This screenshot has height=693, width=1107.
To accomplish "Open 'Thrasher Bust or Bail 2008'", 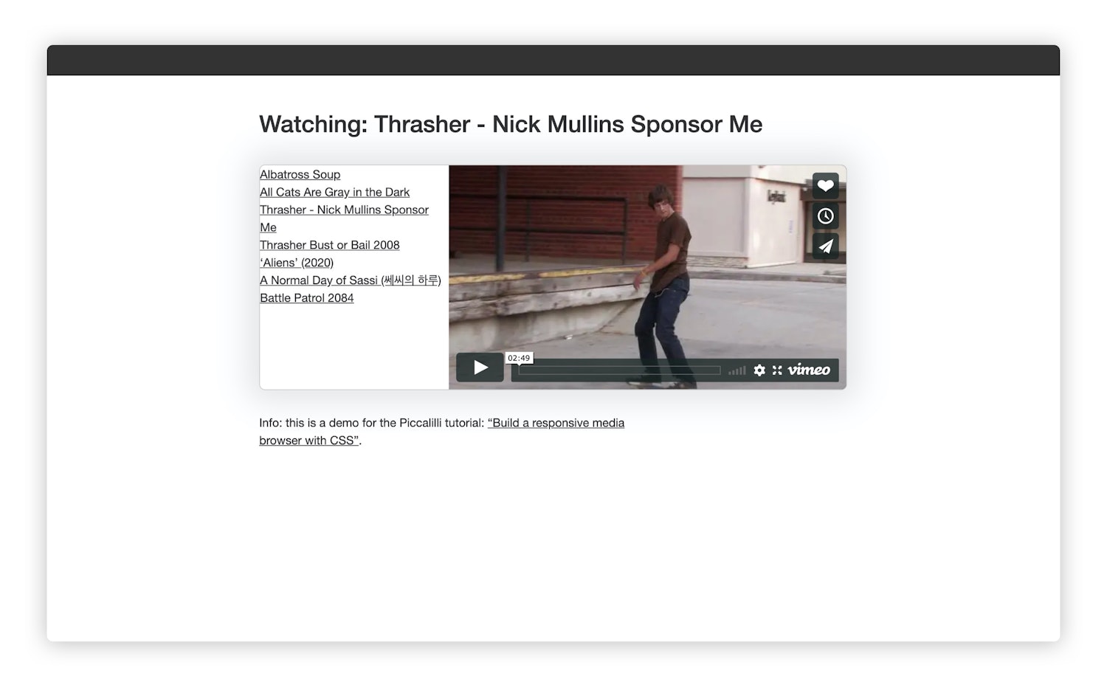I will click(x=329, y=245).
